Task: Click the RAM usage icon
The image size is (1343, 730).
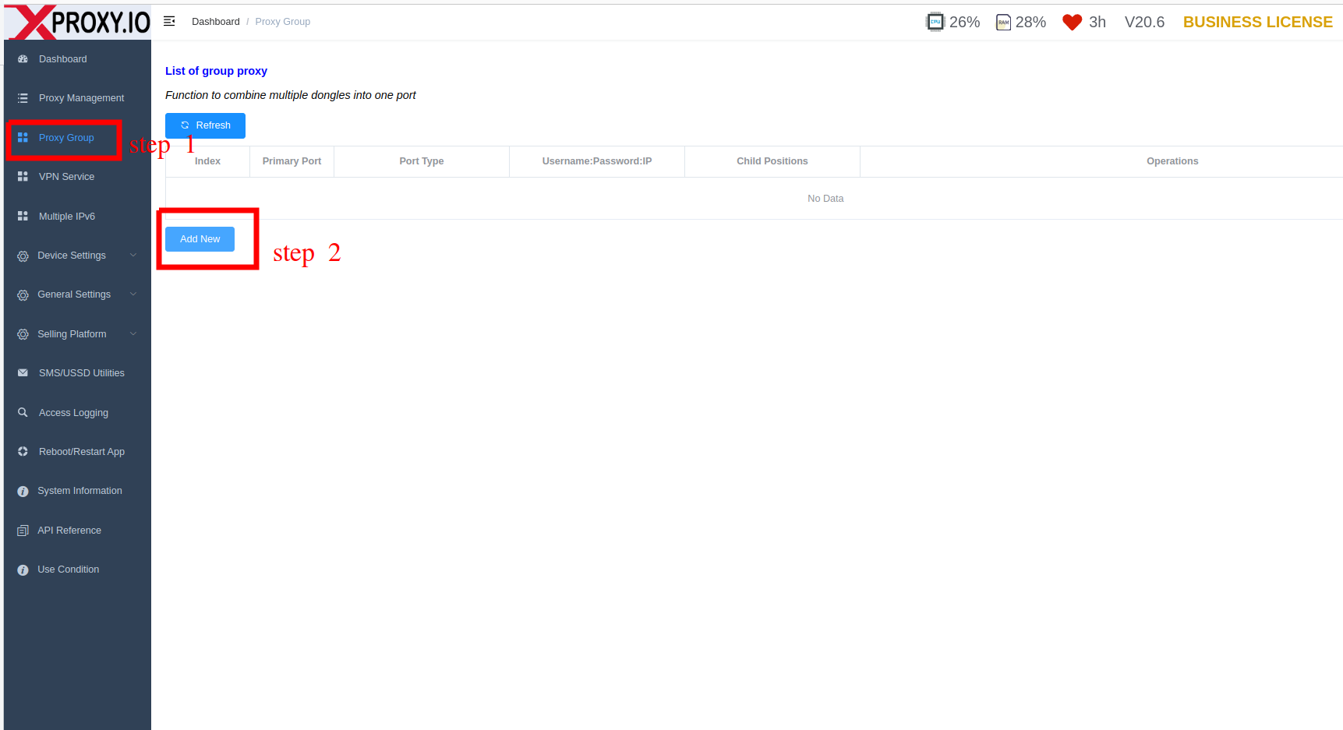Action: tap(1003, 23)
